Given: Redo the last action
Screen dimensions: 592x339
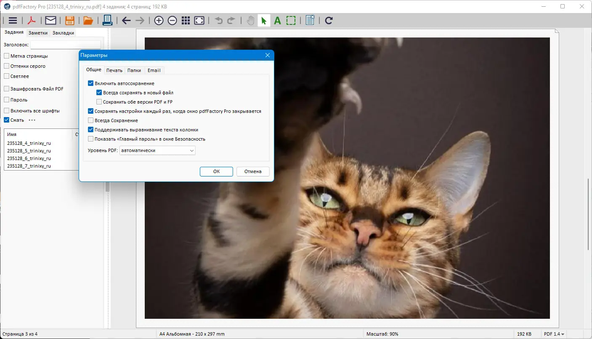Looking at the screenshot, I should [x=231, y=20].
